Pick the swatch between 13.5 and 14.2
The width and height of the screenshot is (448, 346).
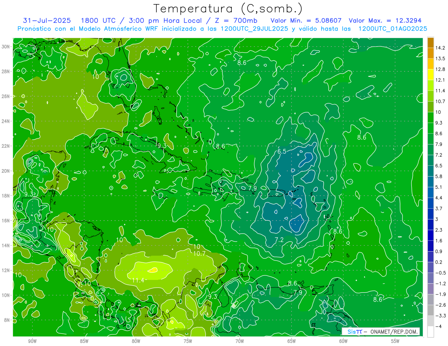[430, 53]
